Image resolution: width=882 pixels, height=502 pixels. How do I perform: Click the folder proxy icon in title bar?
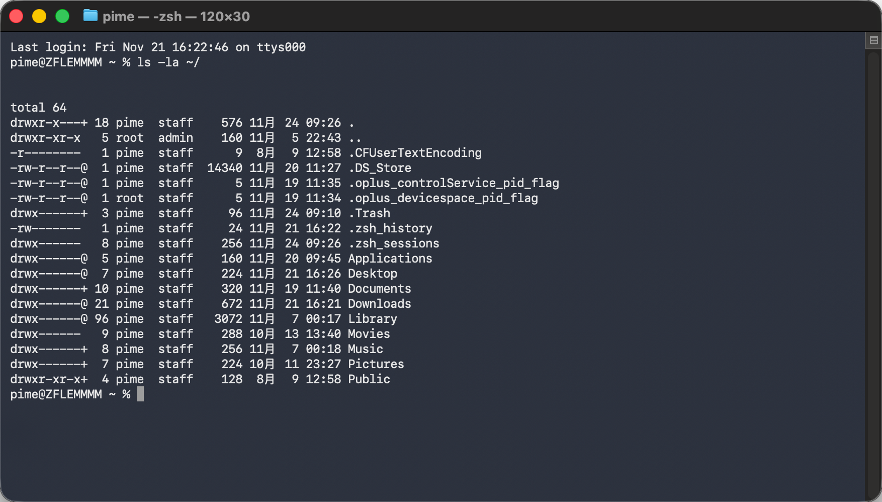[90, 16]
